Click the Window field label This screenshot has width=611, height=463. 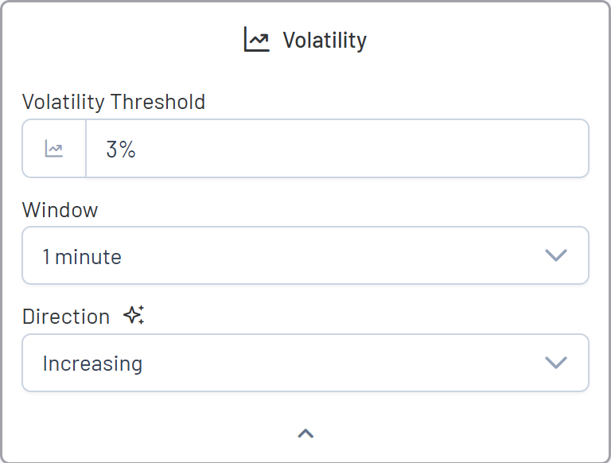(x=60, y=210)
